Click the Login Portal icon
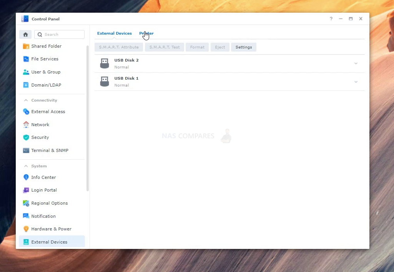394x272 pixels. point(26,190)
